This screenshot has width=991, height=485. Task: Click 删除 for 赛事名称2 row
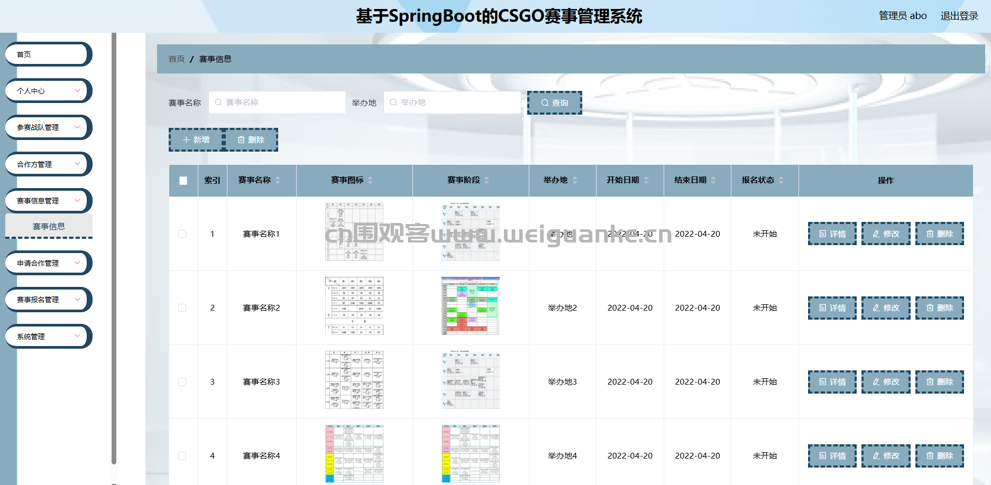pyautogui.click(x=940, y=307)
